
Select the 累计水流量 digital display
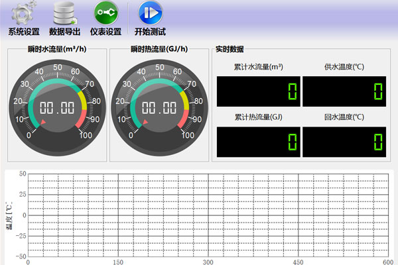click(259, 91)
